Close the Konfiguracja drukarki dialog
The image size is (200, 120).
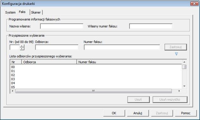194,3
